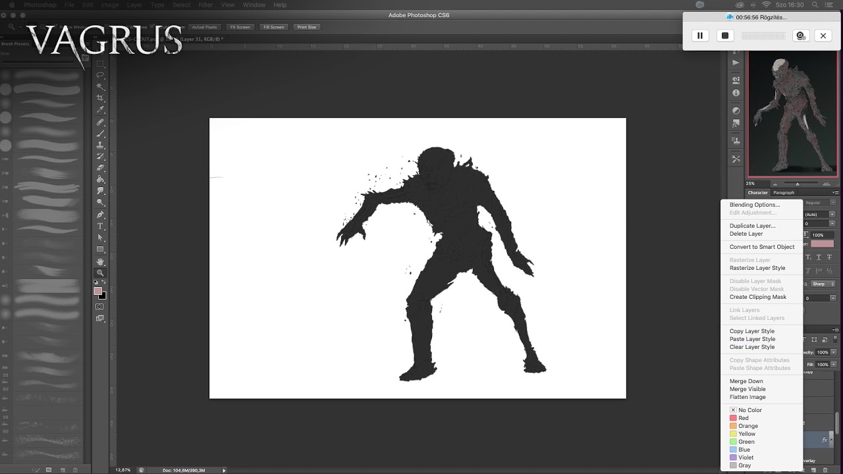Open the Actions panel play icon
843x474 pixels.
tap(736, 63)
